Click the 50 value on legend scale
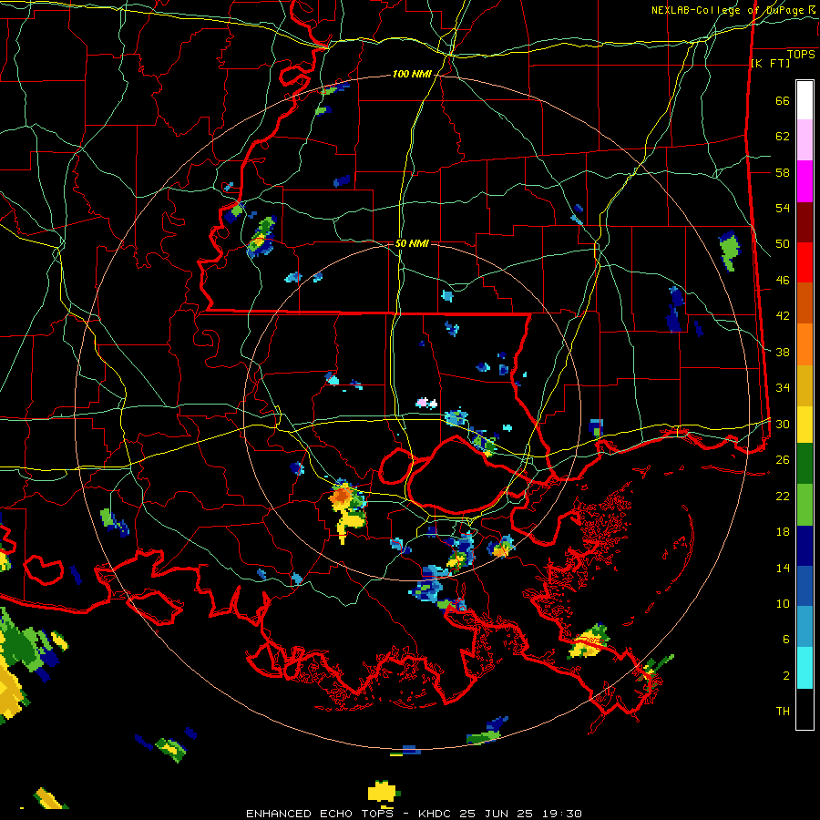Image resolution: width=820 pixels, height=820 pixels. point(783,244)
